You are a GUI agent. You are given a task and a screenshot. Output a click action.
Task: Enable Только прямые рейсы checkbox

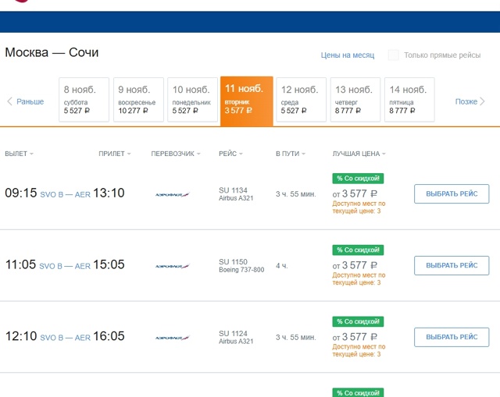[x=394, y=55]
